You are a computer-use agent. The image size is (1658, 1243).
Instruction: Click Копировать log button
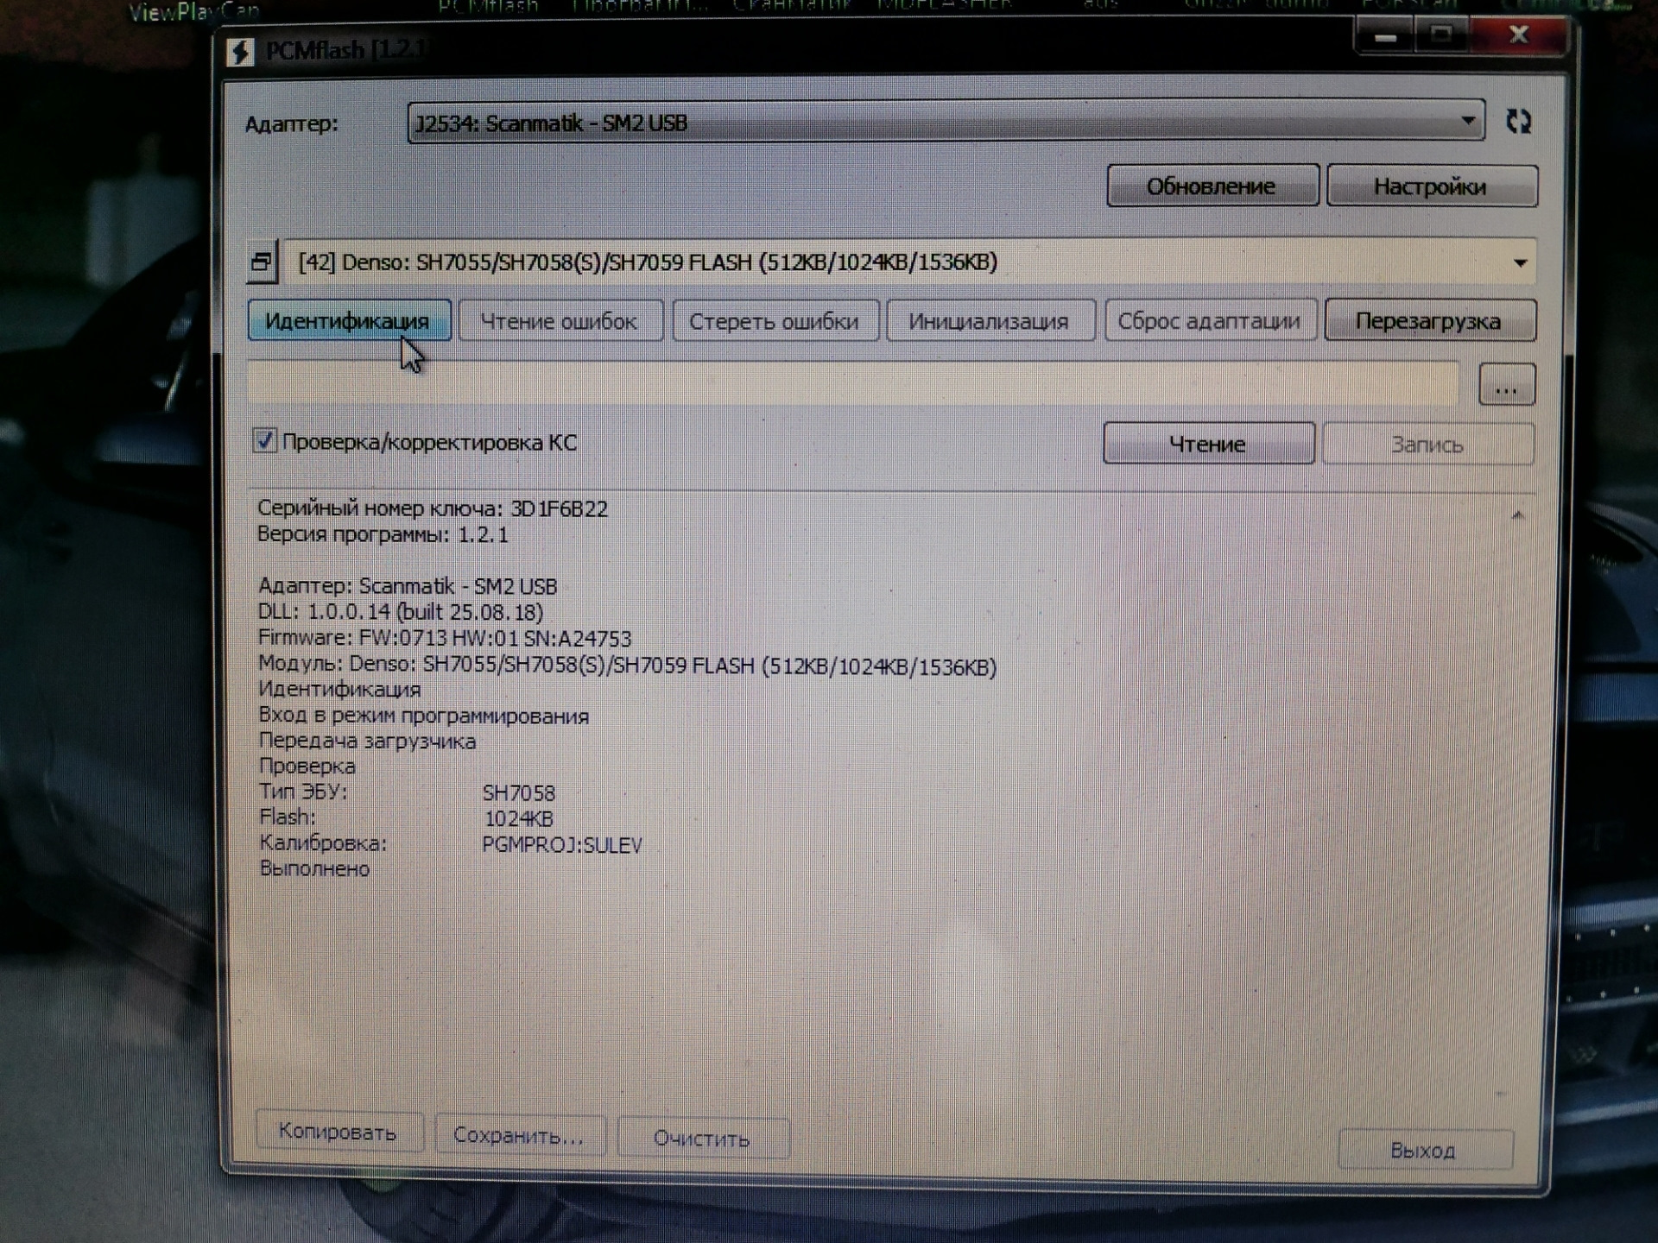point(339,1132)
